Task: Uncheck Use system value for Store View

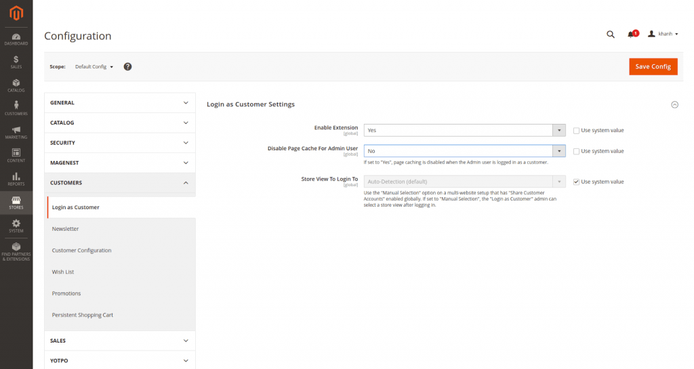Action: 576,181
